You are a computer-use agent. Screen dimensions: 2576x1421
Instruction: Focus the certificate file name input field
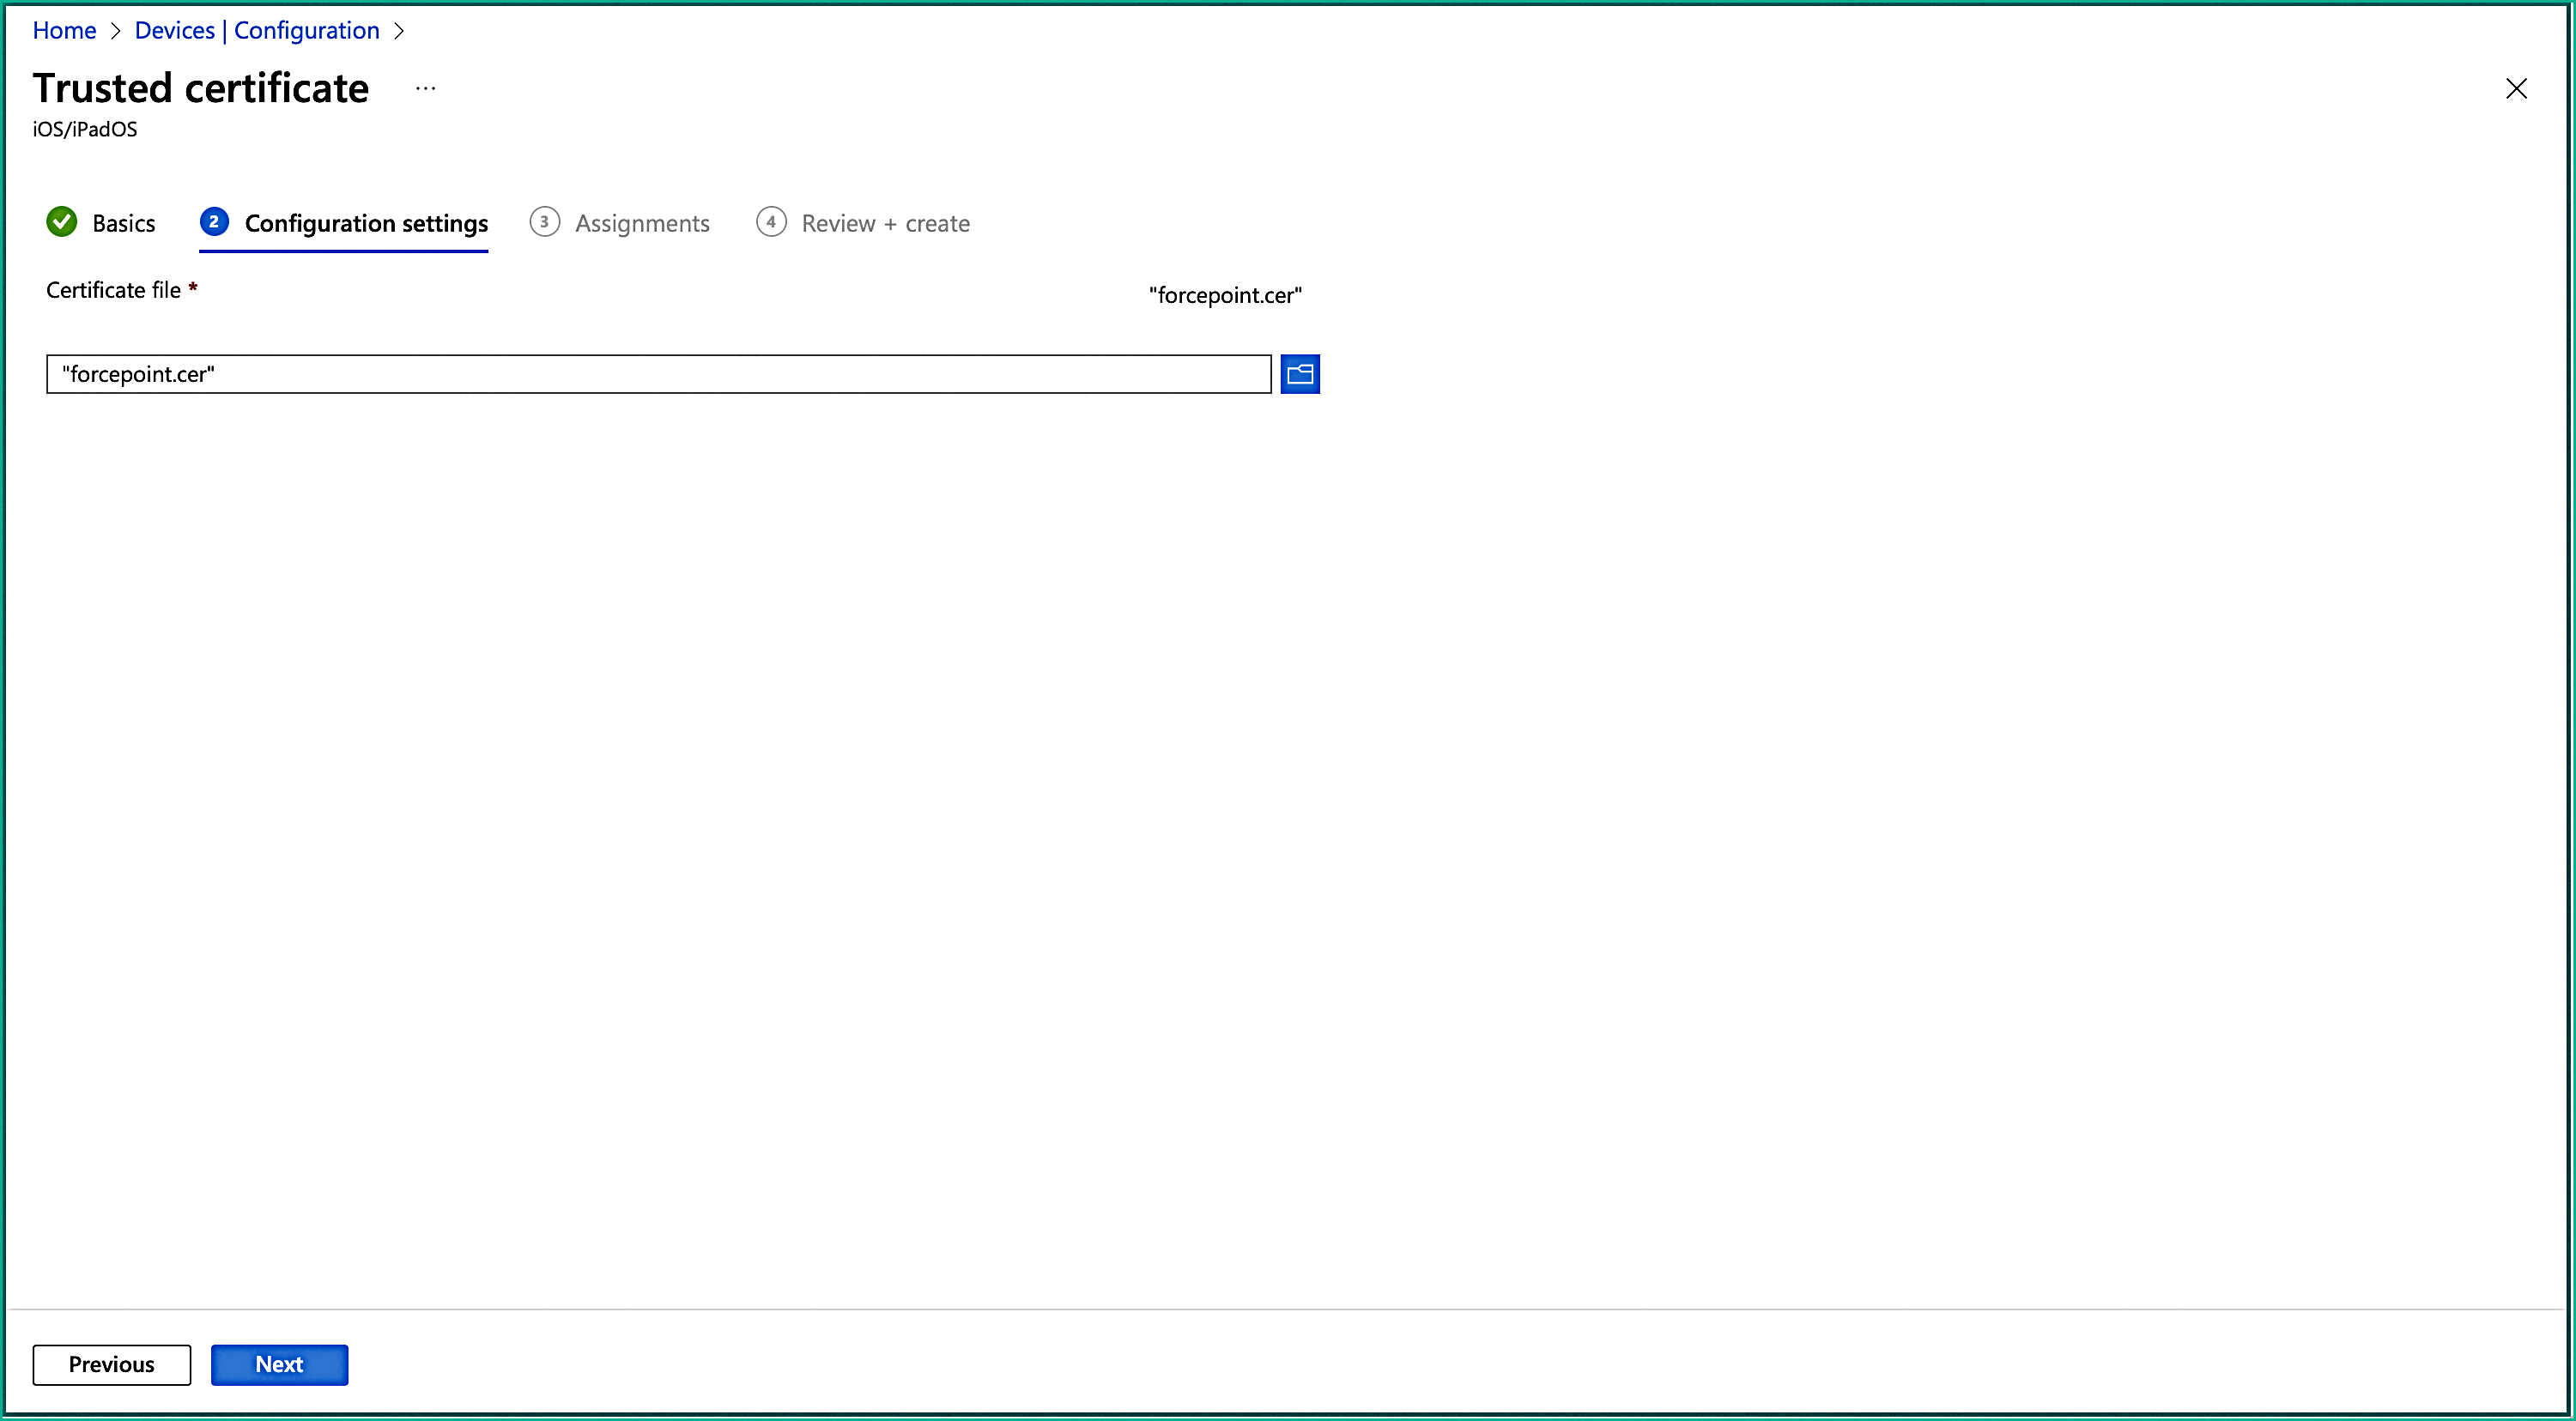658,374
